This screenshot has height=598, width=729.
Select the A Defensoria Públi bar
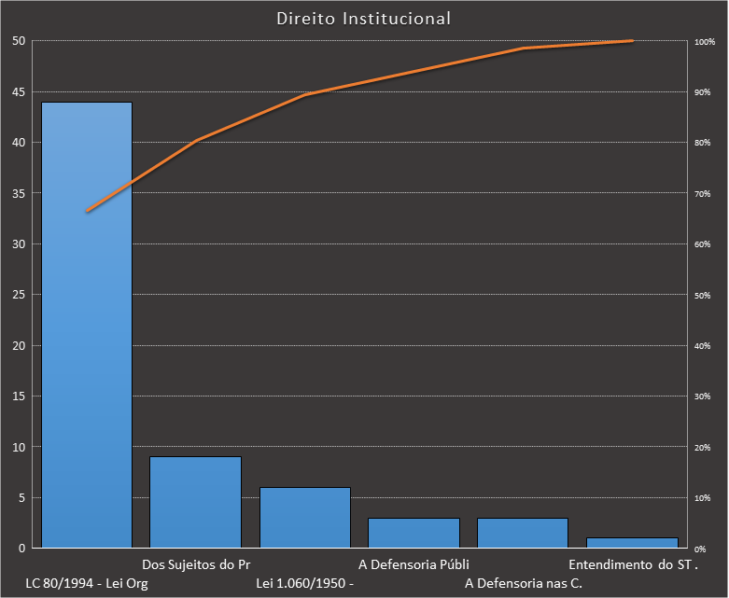[x=414, y=533]
